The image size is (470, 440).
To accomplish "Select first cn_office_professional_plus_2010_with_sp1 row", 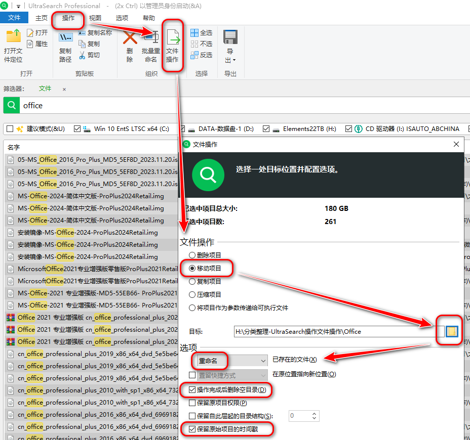I will click(92, 390).
